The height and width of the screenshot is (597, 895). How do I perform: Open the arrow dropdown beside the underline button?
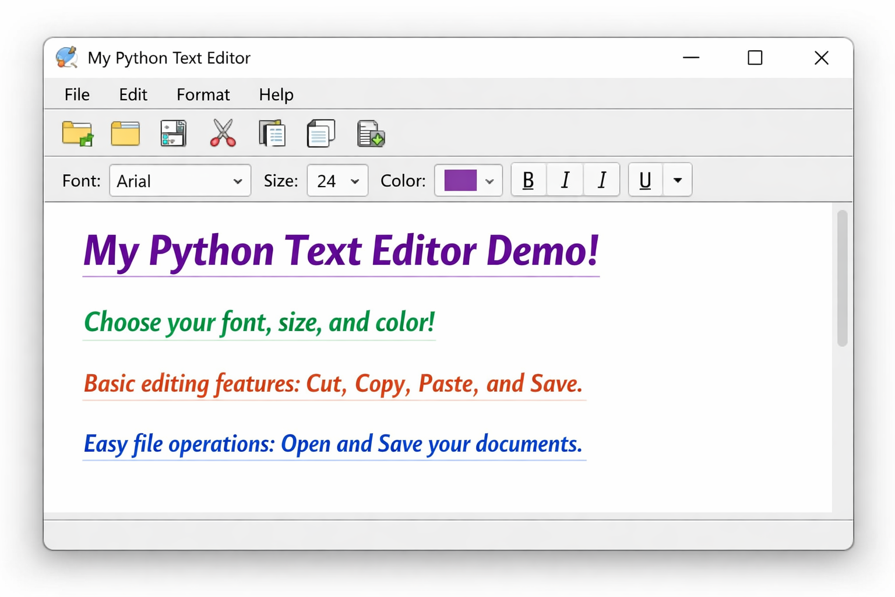(677, 180)
